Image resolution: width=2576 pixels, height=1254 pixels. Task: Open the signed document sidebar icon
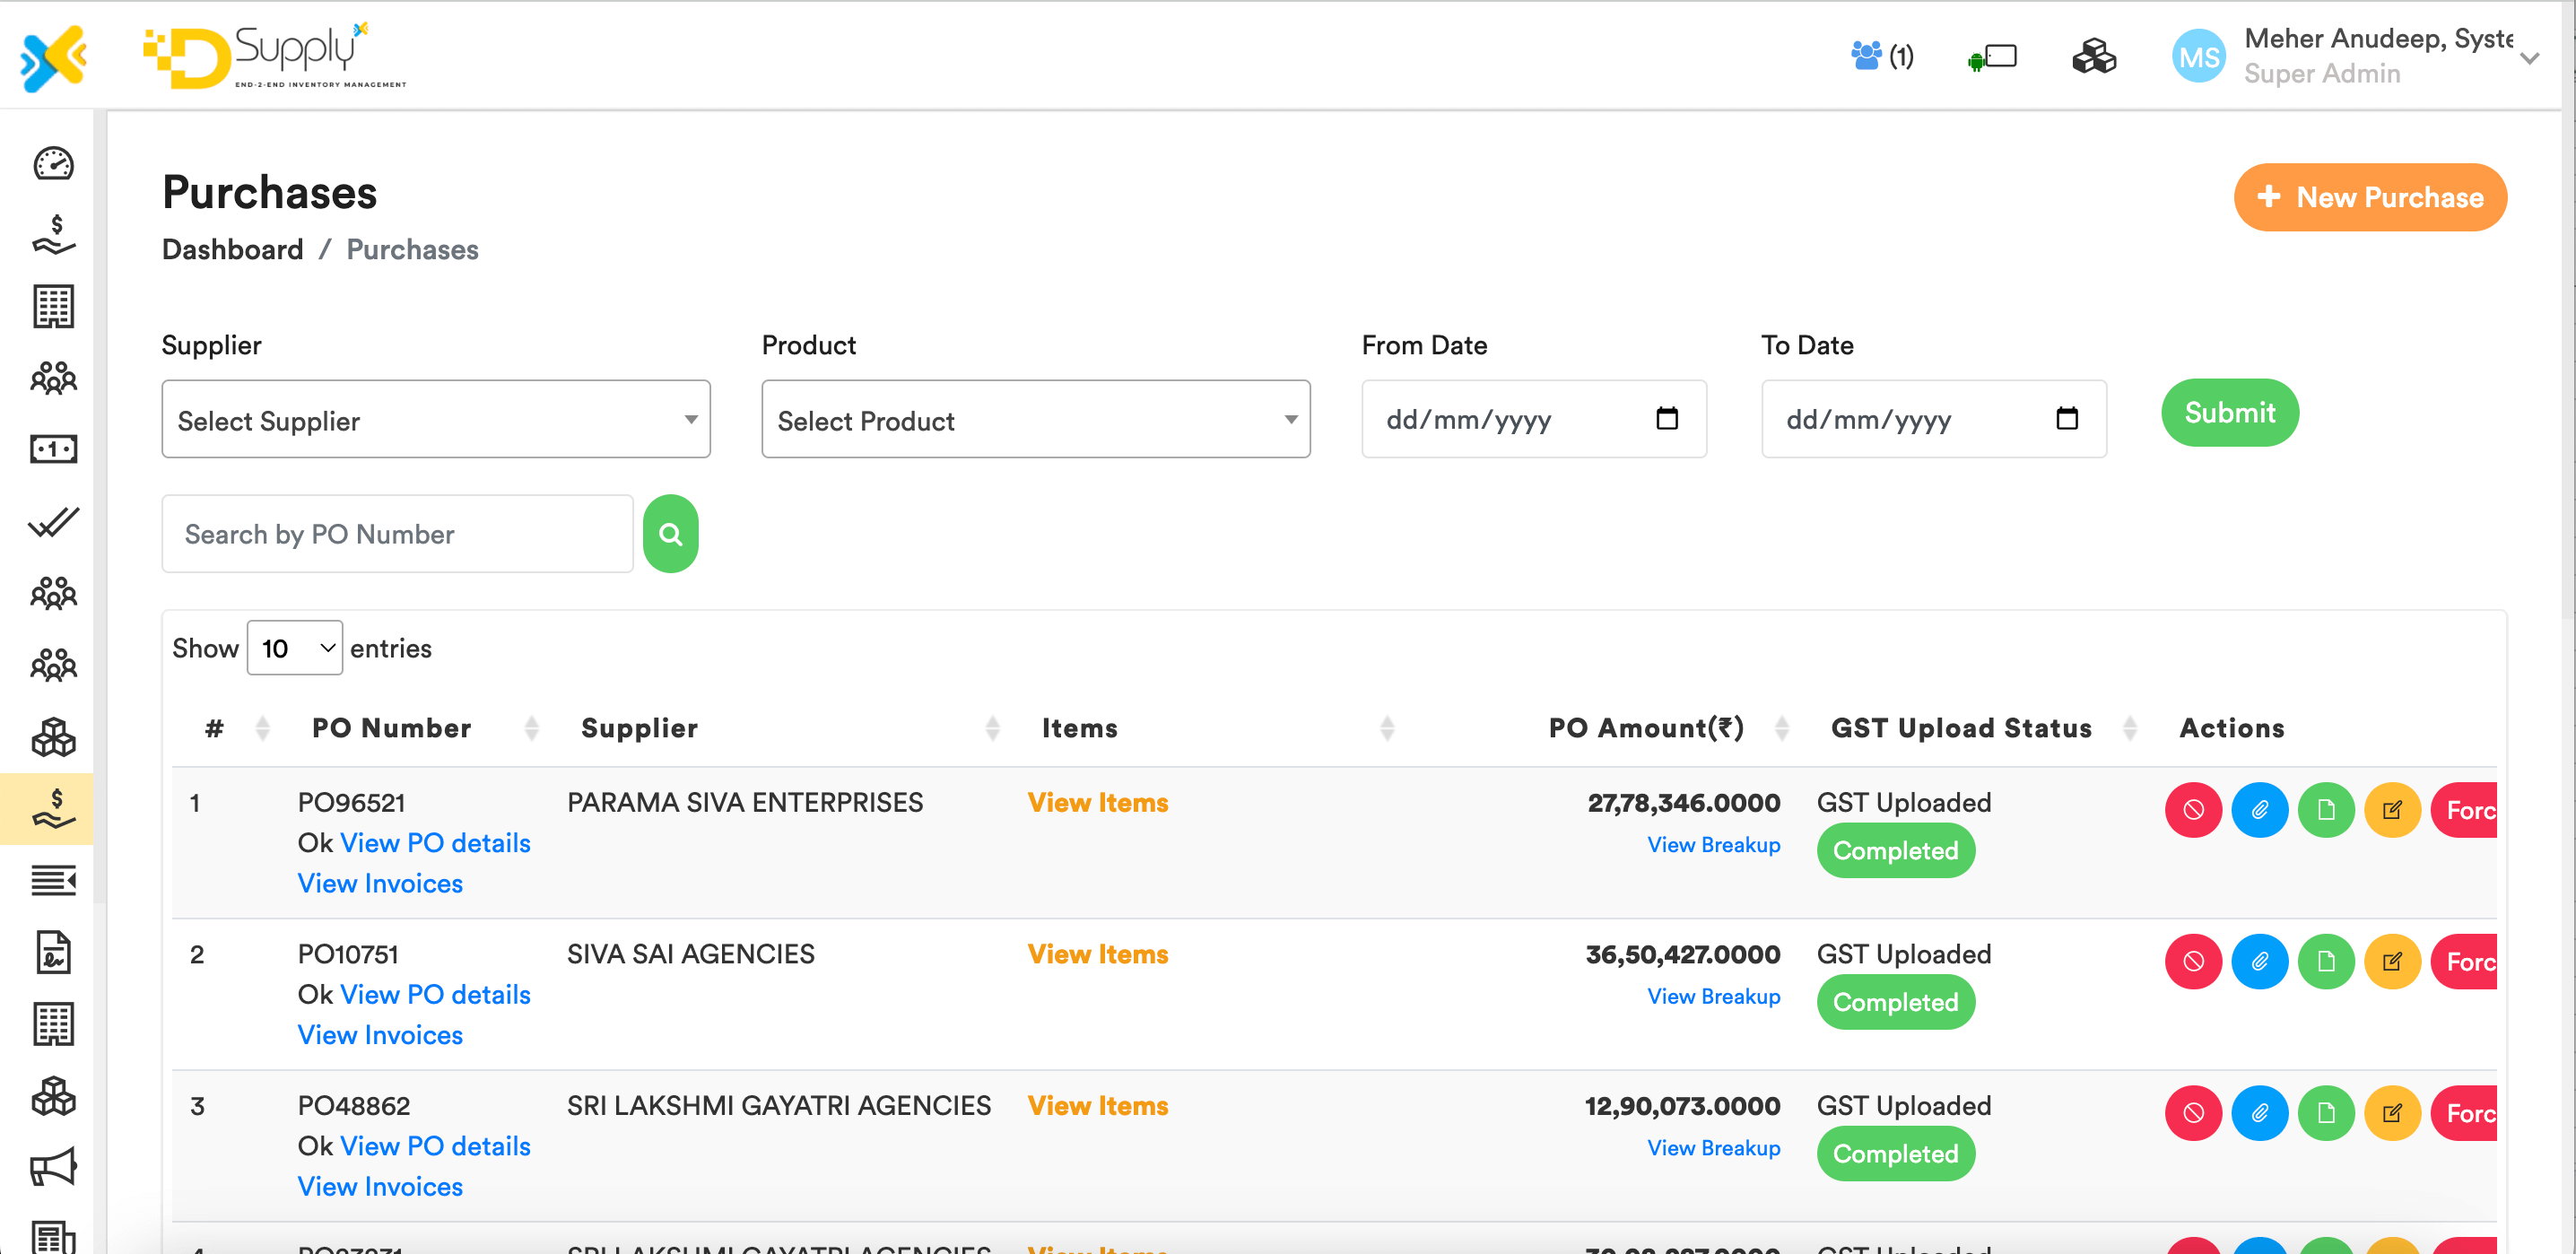(53, 952)
